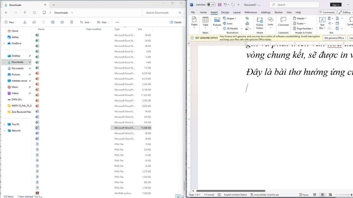Open See more options in Explorer toolbar
The width and height of the screenshot is (353, 198).
(x=117, y=22)
